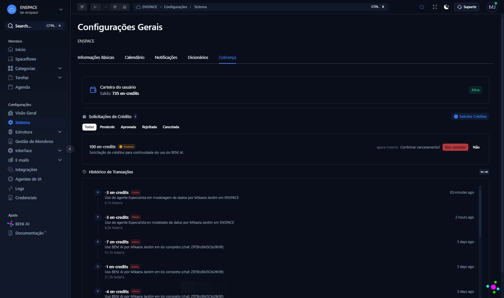Click Não to keep request
The image size is (504, 298).
click(x=476, y=147)
